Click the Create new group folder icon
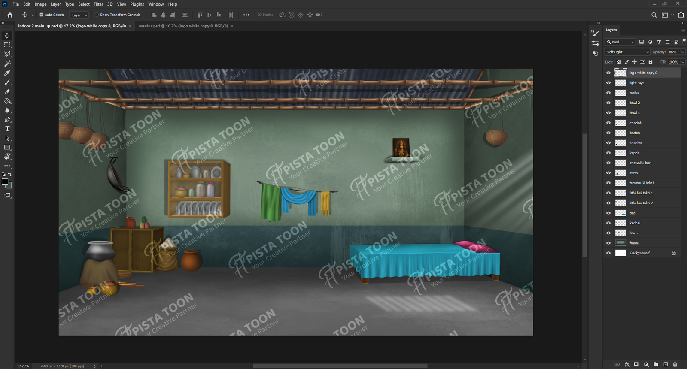This screenshot has height=369, width=687. tap(656, 364)
